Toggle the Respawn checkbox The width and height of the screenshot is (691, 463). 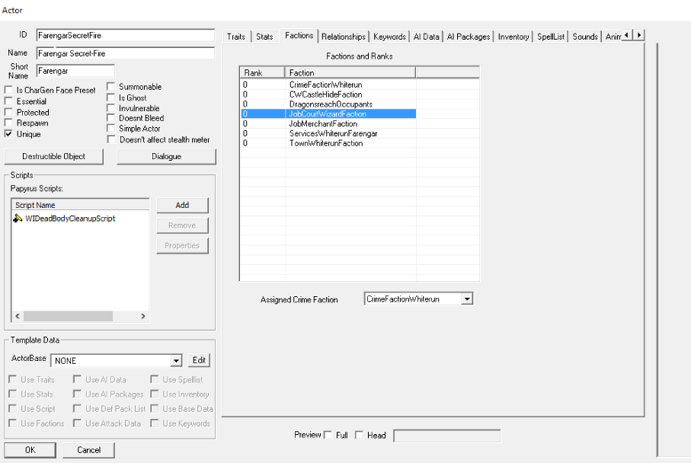point(8,123)
